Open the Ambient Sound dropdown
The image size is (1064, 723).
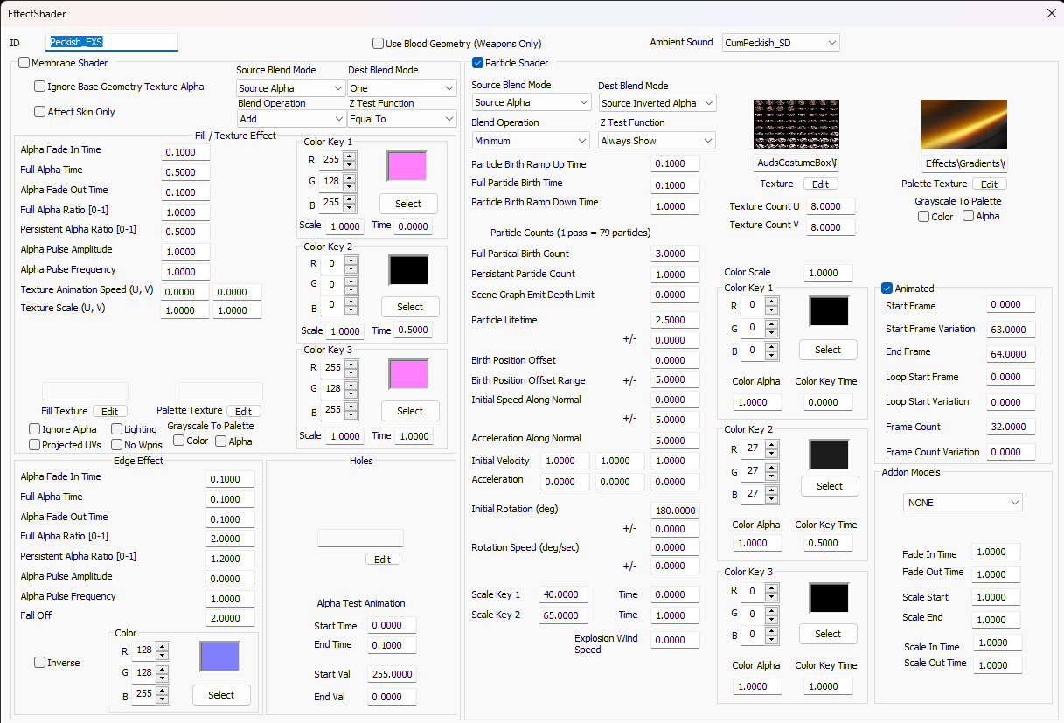click(781, 43)
